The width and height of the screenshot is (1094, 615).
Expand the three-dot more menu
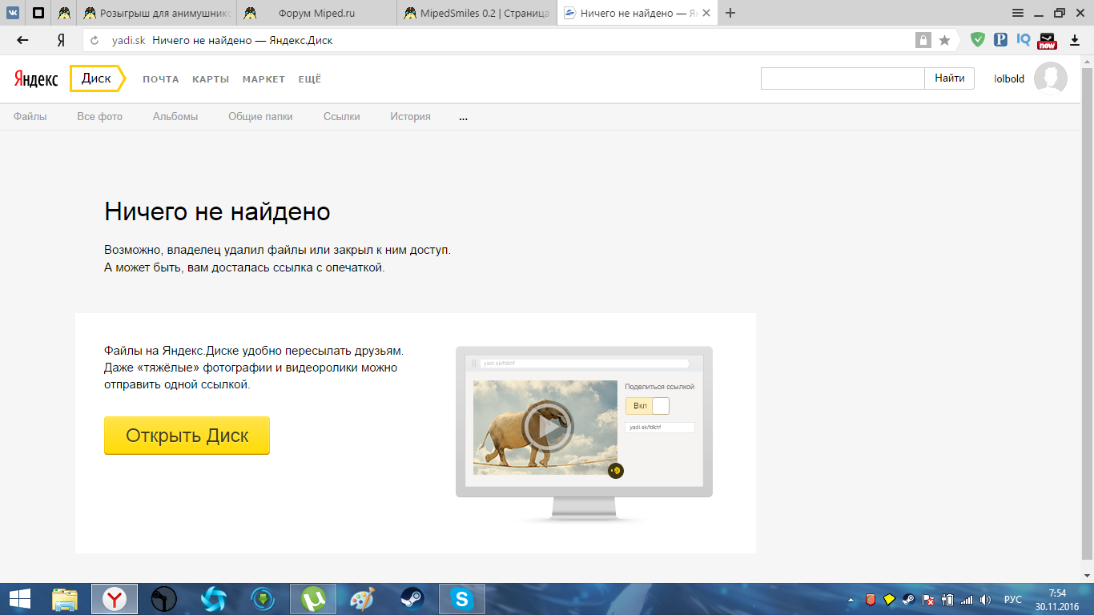click(x=464, y=118)
